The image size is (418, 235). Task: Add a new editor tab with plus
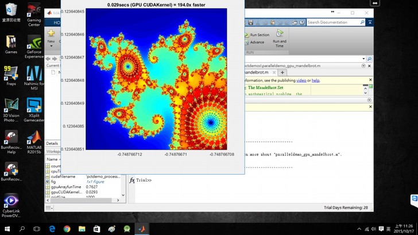coord(282,73)
